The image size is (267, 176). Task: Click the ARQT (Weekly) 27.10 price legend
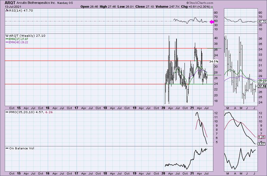(x=27, y=36)
